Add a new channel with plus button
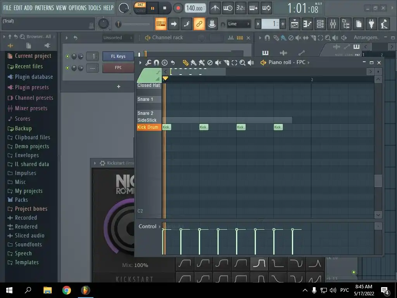The width and height of the screenshot is (397, 298). click(119, 87)
